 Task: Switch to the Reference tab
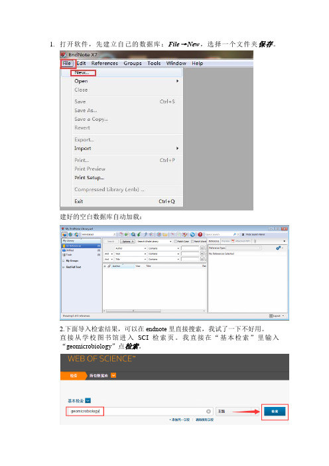point(214,241)
